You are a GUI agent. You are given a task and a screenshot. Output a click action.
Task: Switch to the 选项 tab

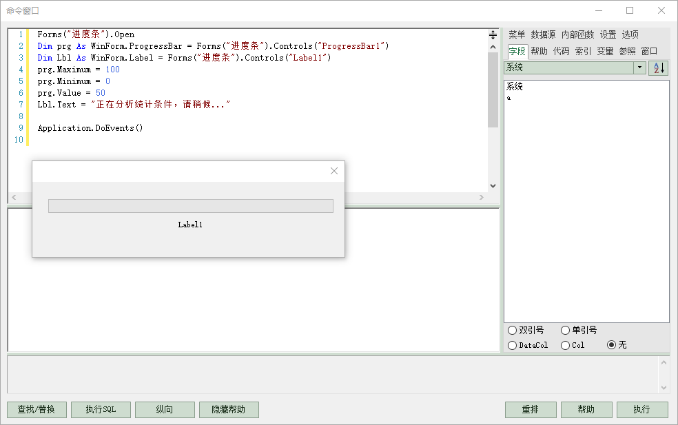pyautogui.click(x=630, y=34)
